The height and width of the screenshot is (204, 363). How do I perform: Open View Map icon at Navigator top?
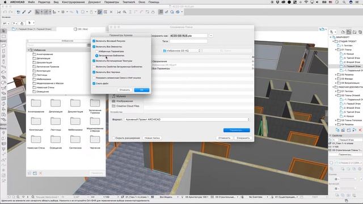349,32
